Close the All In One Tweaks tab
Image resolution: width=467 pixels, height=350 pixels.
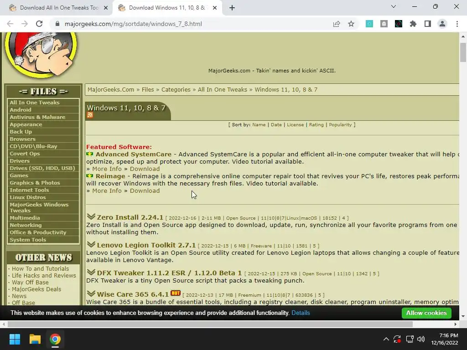106,8
